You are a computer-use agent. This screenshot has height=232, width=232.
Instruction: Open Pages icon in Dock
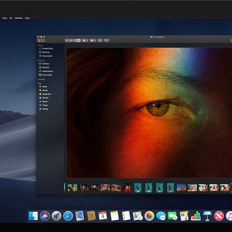point(184,216)
